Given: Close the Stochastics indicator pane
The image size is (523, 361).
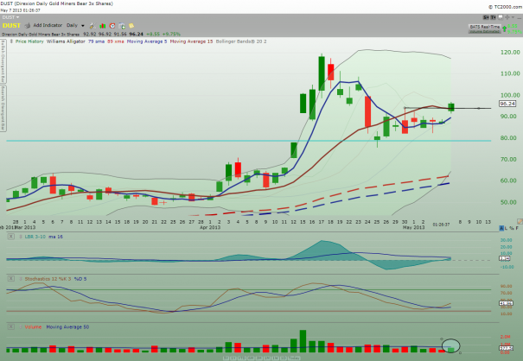Looking at the screenshot, I should [x=11, y=278].
